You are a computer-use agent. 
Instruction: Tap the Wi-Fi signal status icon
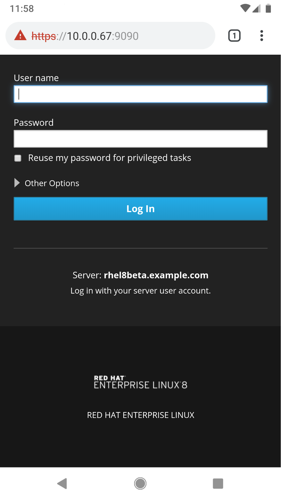245,8
